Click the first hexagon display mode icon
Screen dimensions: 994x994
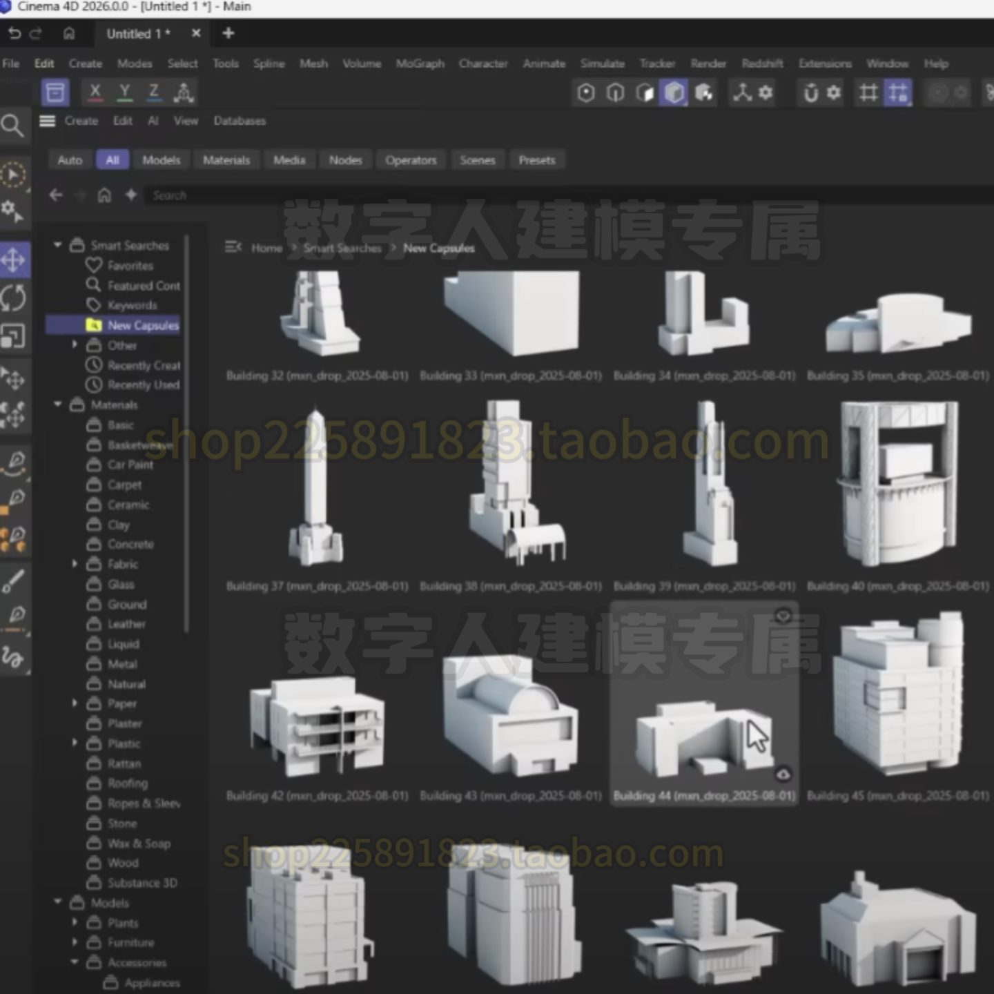[586, 92]
